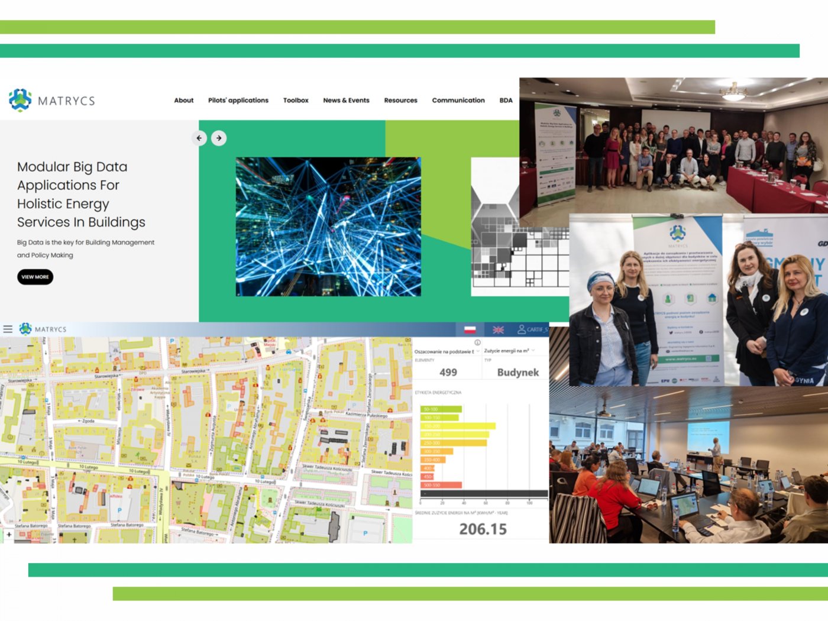828x621 pixels.
Task: Select the dark grey bottom bar in chart
Action: point(484,493)
